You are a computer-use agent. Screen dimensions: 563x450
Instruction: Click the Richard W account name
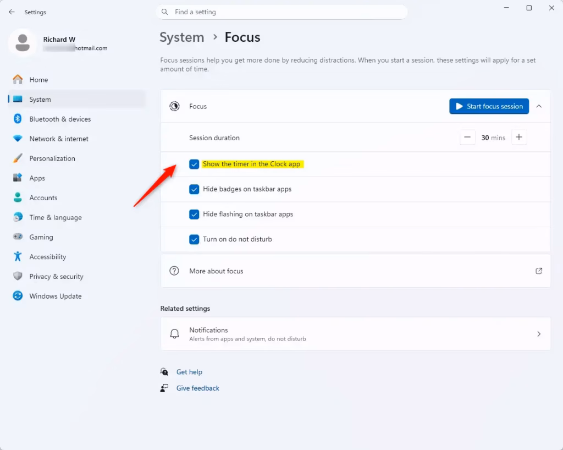pos(59,39)
